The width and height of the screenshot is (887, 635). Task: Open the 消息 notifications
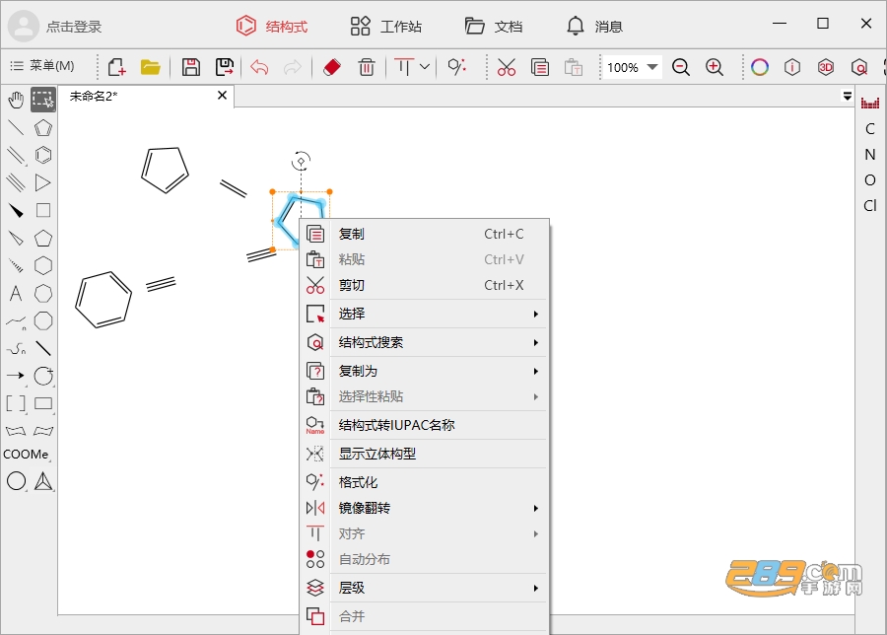(x=594, y=26)
